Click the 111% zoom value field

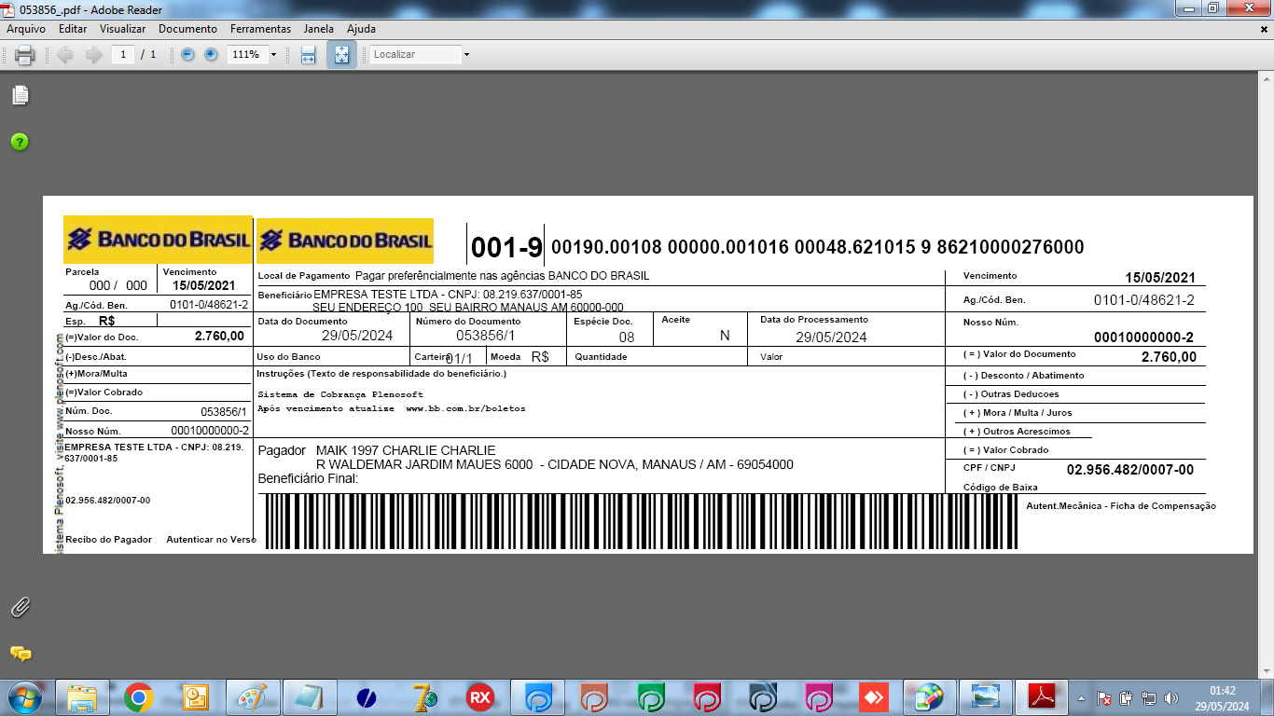(x=246, y=55)
